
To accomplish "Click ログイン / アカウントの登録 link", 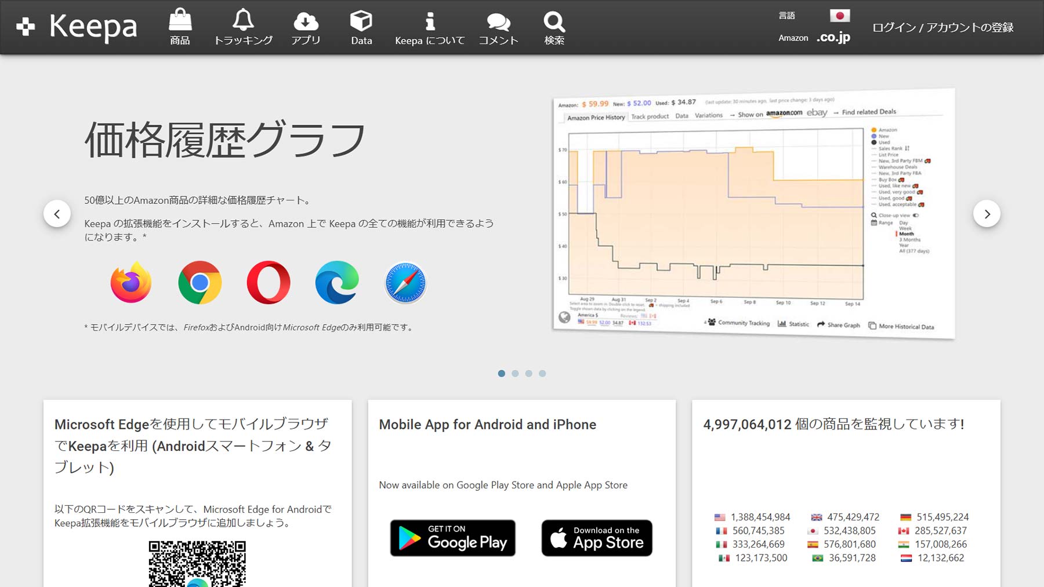I will pyautogui.click(x=942, y=27).
